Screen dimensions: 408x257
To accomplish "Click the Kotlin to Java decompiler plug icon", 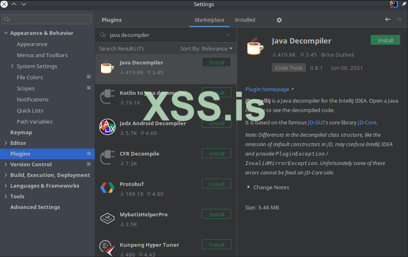I will tap(107, 96).
